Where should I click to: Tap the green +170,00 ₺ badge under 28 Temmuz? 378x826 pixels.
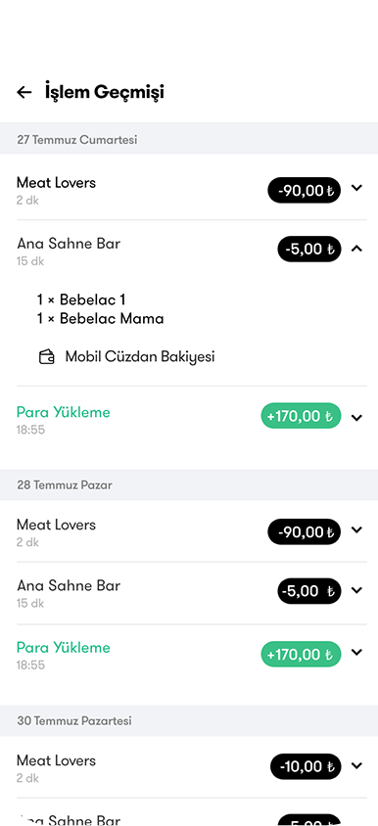(301, 655)
